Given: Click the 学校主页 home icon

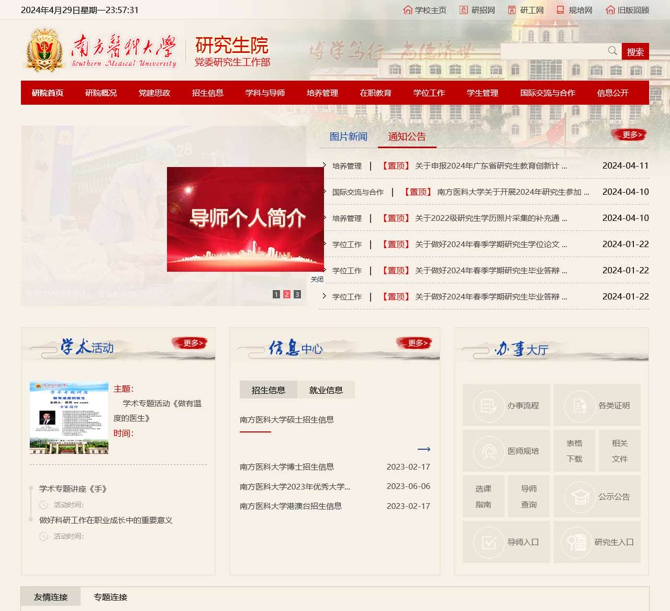Looking at the screenshot, I should [408, 10].
